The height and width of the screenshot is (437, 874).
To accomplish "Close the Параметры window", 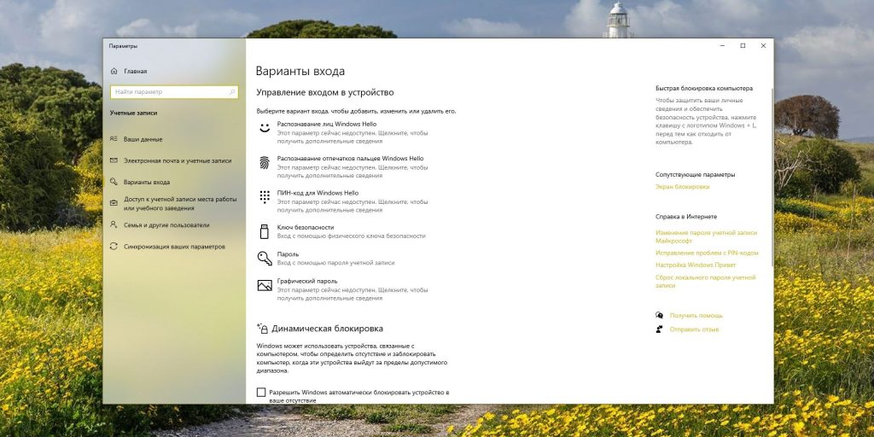I will (764, 46).
